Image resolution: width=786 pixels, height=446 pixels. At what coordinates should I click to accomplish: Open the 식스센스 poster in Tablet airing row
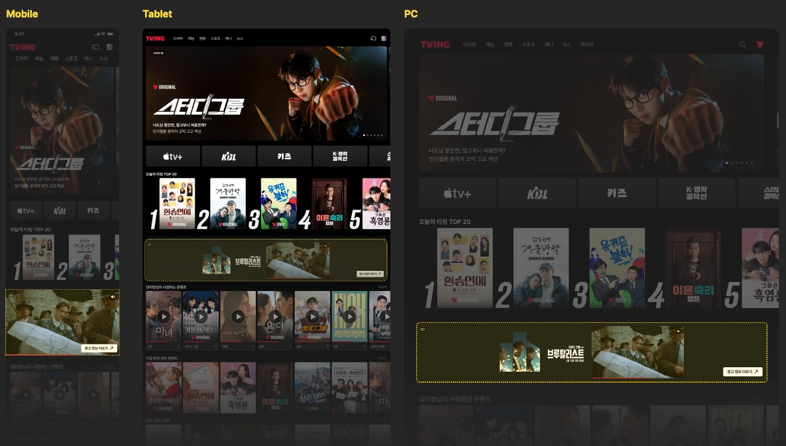click(x=313, y=388)
